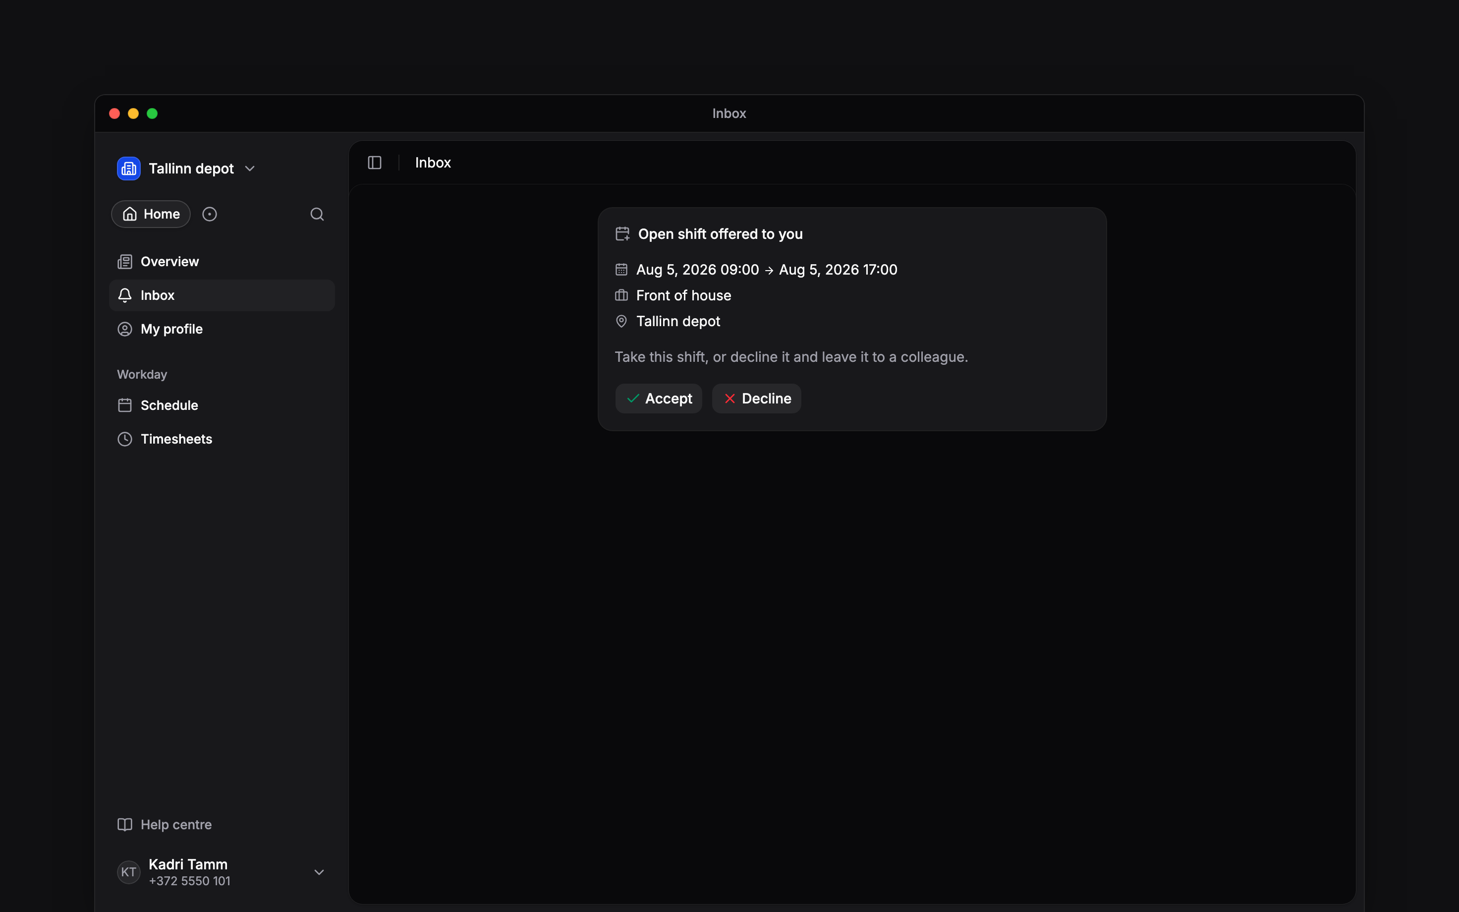Click the Help centre book icon
The width and height of the screenshot is (1459, 912).
pyautogui.click(x=125, y=825)
